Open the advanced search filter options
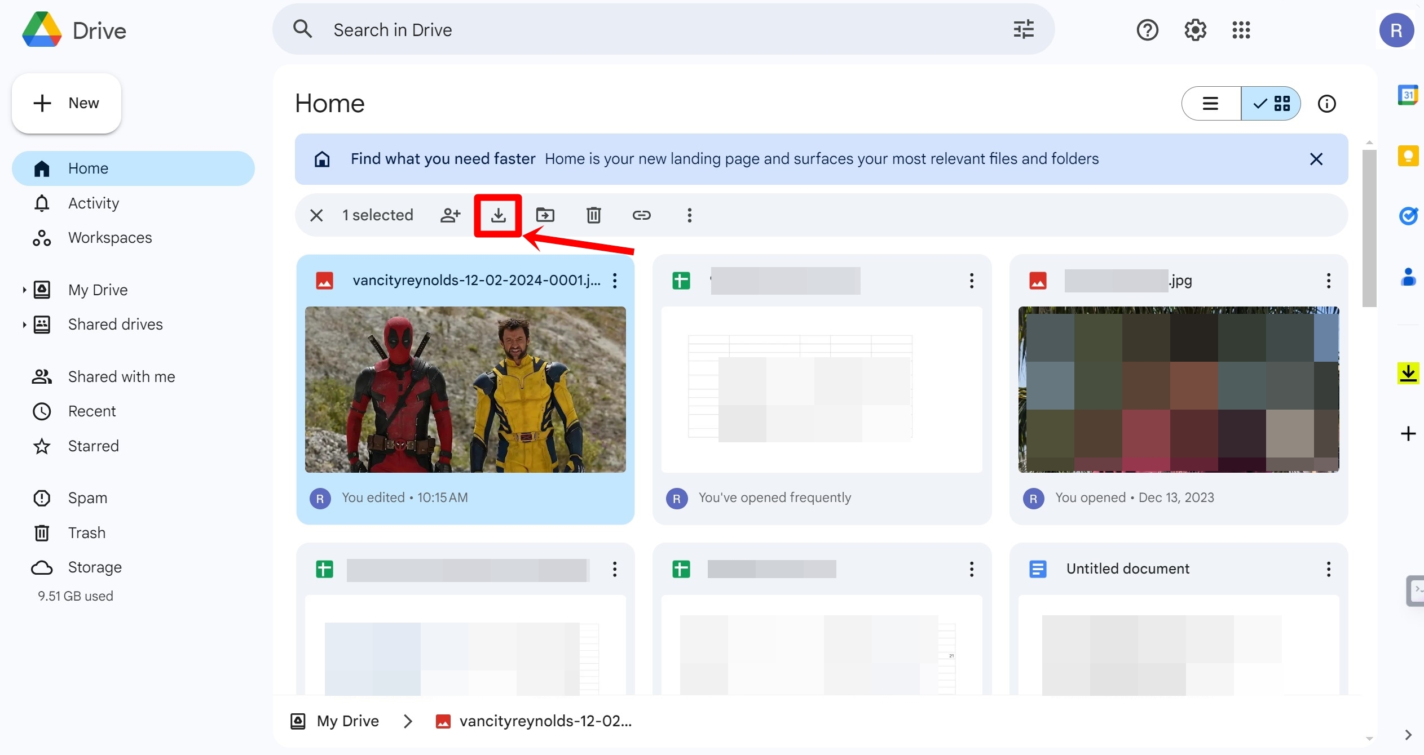The width and height of the screenshot is (1424, 755). 1023,29
